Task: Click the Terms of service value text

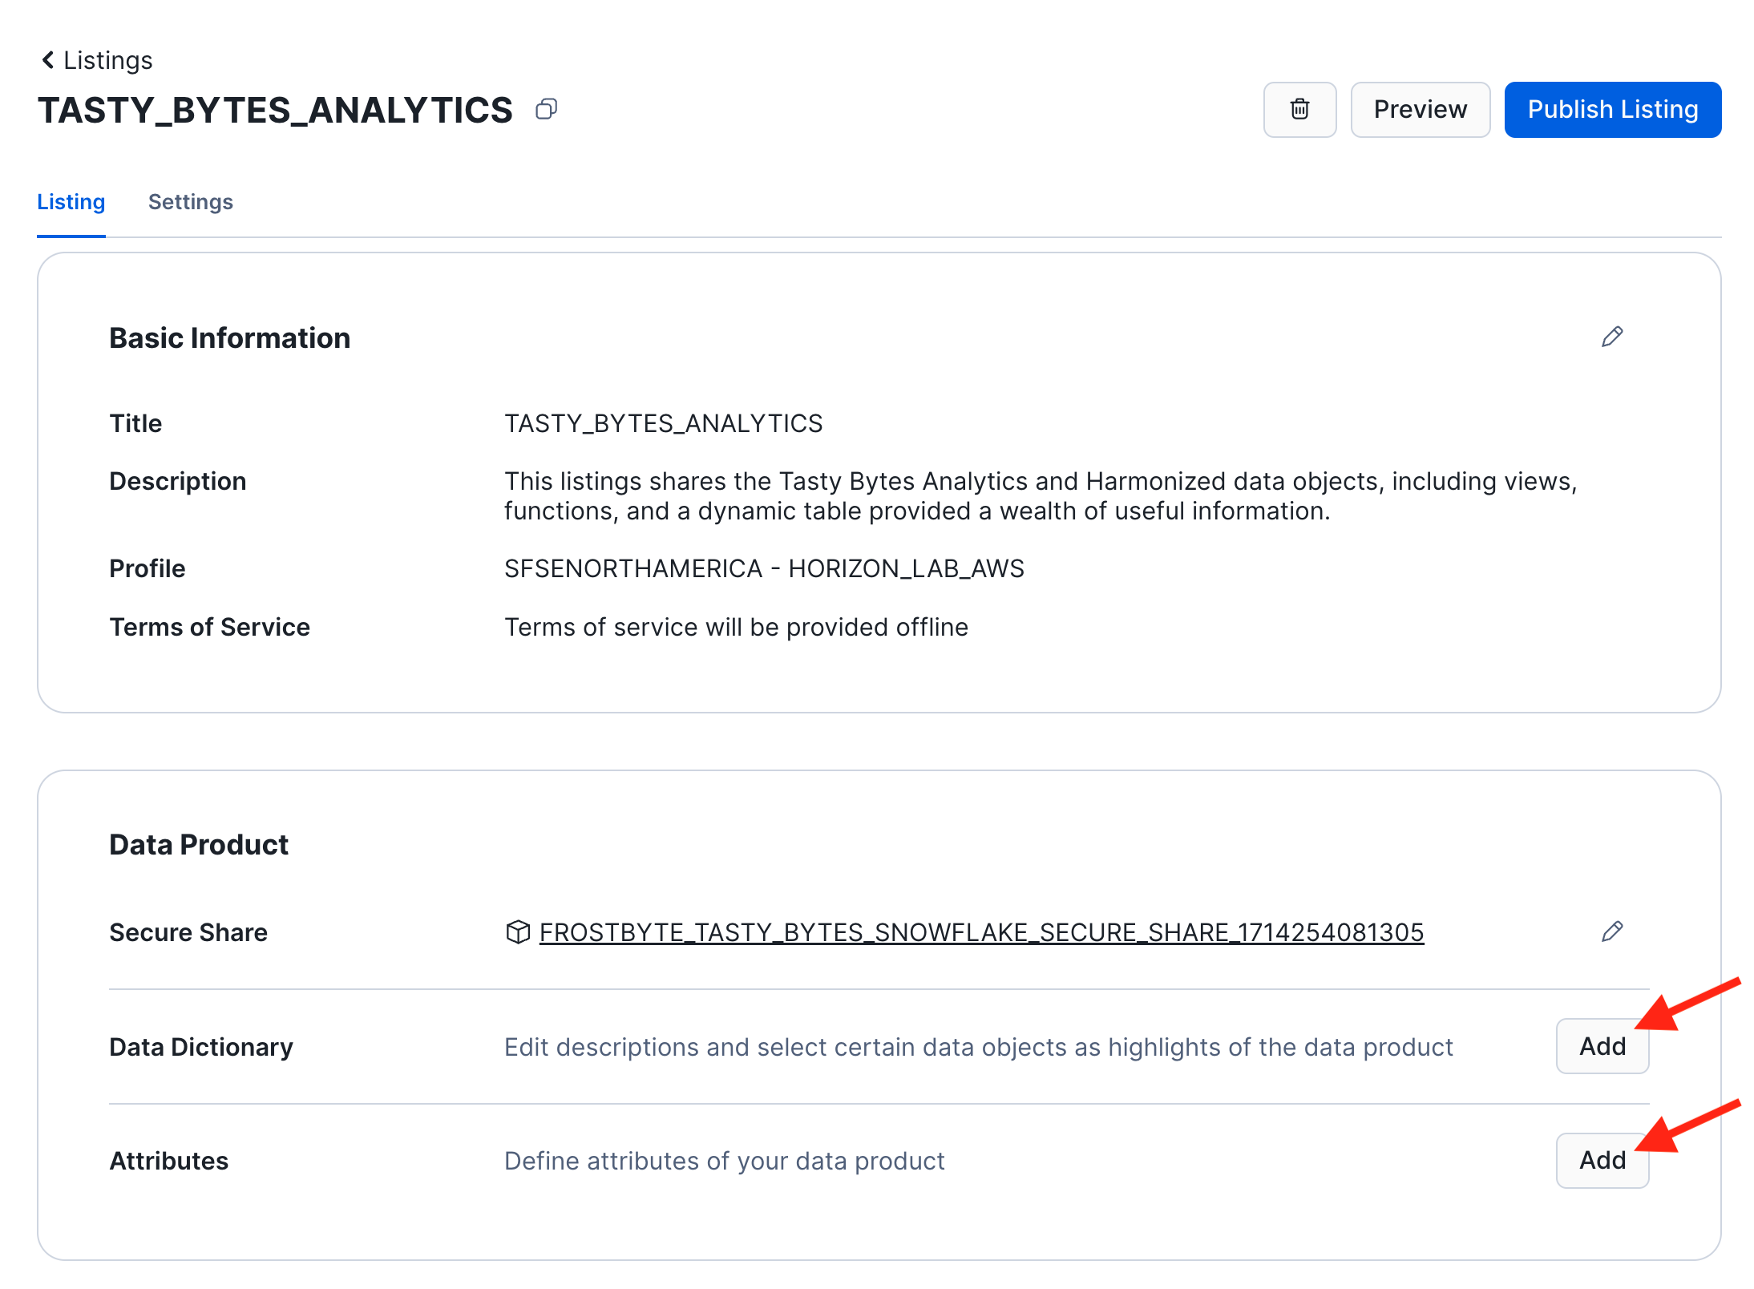Action: coord(735,627)
